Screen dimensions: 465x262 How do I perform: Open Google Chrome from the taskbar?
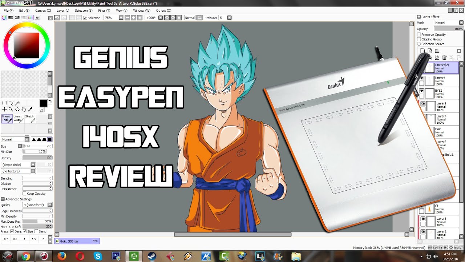pyautogui.click(x=25, y=257)
